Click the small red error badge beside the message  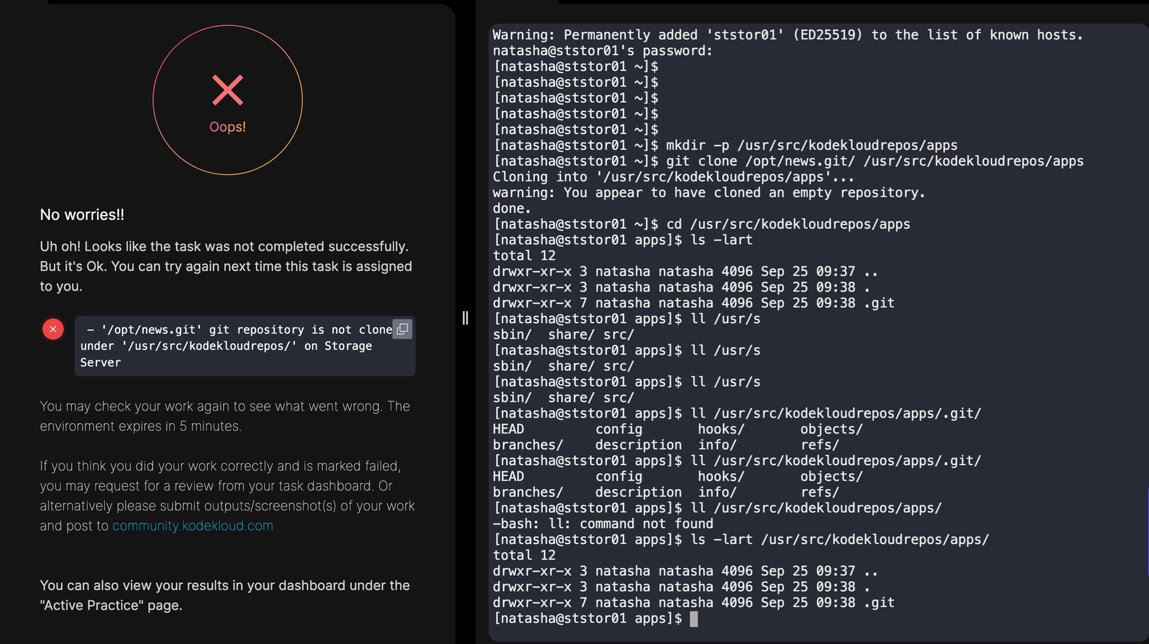[x=53, y=329]
